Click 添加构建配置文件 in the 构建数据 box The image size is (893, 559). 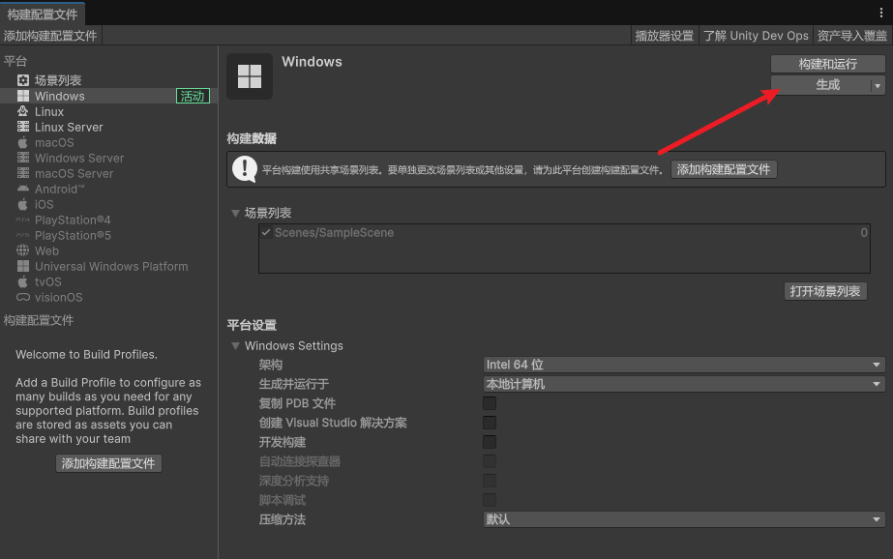pos(724,169)
